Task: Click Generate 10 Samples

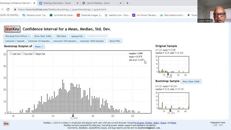Action: pyautogui.click(x=39, y=41)
